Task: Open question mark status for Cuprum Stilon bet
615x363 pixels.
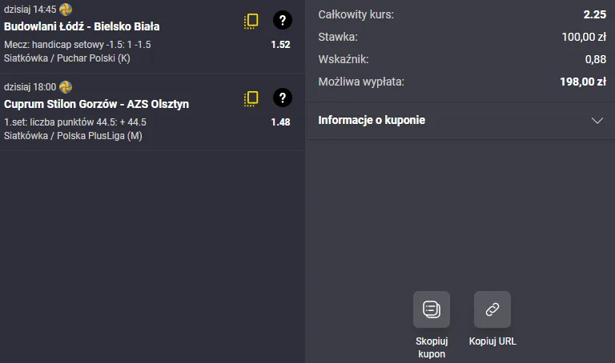Action: click(x=282, y=98)
